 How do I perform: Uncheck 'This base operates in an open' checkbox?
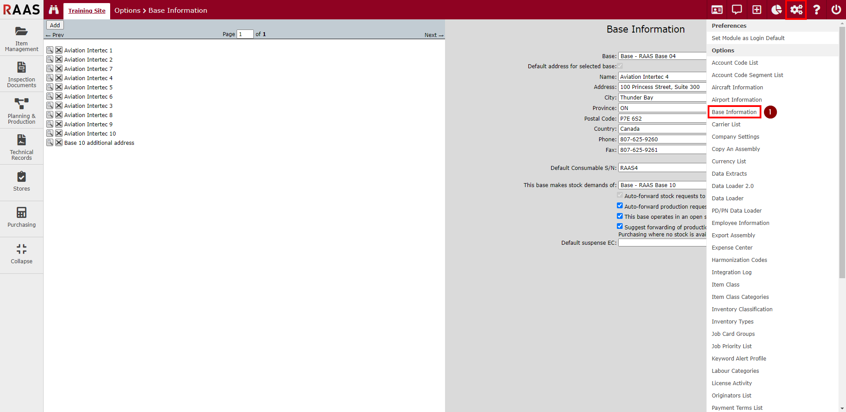point(620,216)
